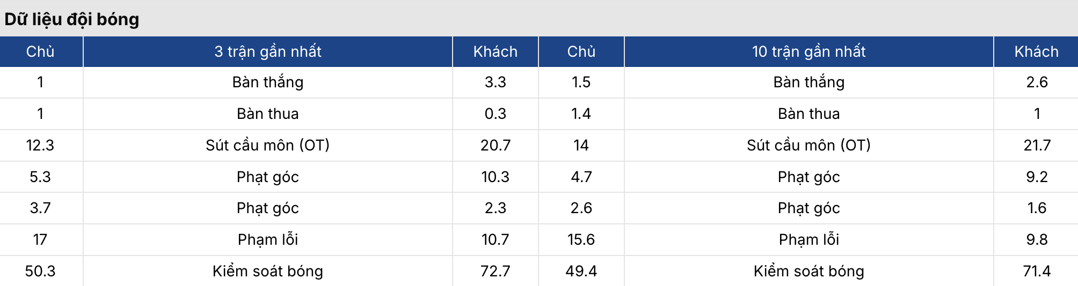
Task: Select the "3 trận gần nhất" column header
Action: click(x=267, y=51)
